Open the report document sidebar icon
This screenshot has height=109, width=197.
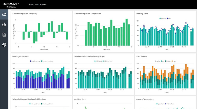4,35
